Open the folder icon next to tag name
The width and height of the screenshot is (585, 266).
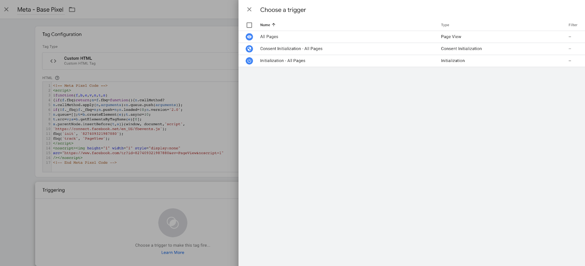point(72,9)
